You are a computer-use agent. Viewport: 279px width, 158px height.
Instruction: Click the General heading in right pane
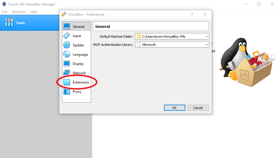103,27
